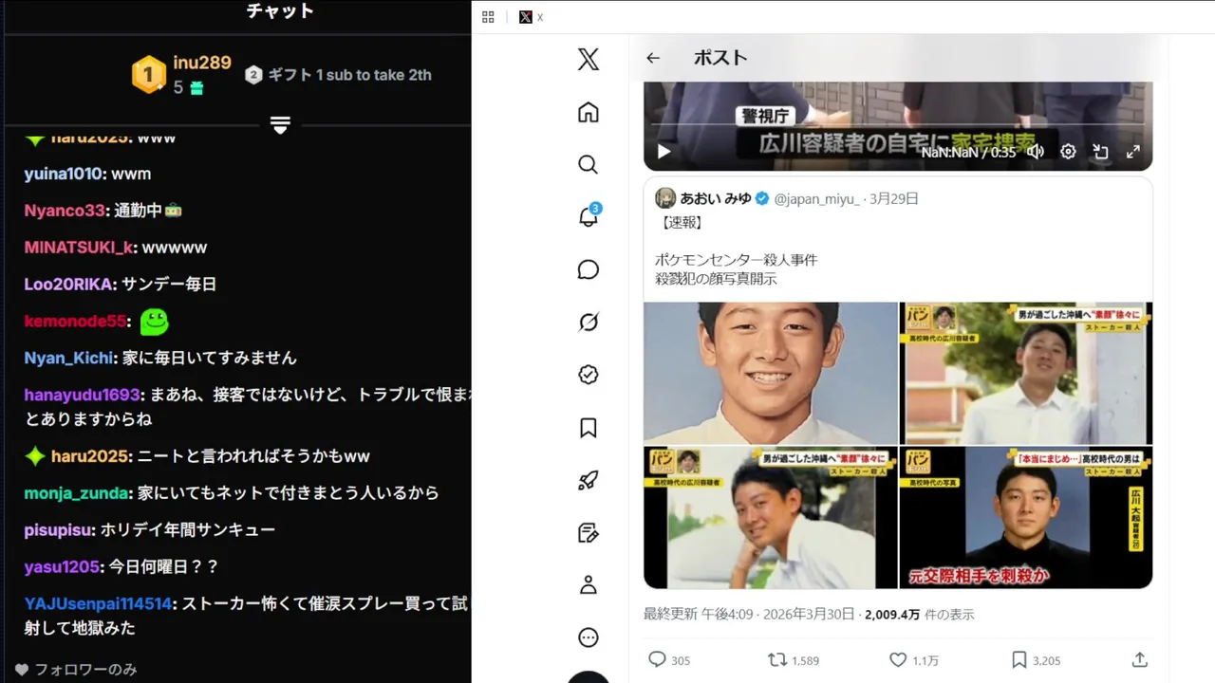Open X home from the X logo
The width and height of the screenshot is (1215, 683).
coord(589,60)
